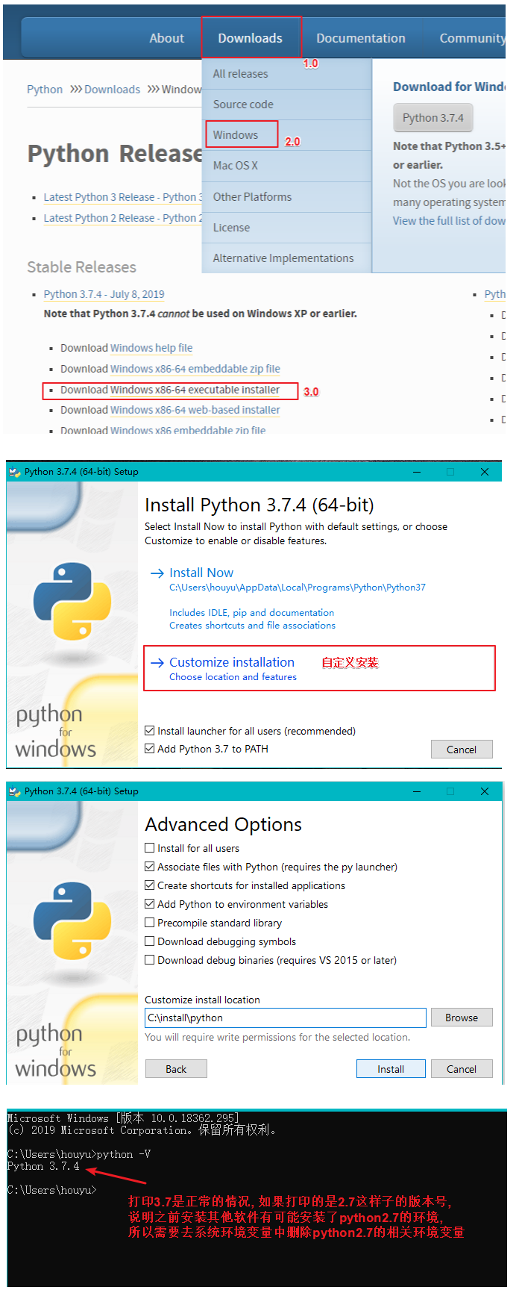The width and height of the screenshot is (519, 1293).
Task: Click Browse button for install location
Action: [x=462, y=1018]
